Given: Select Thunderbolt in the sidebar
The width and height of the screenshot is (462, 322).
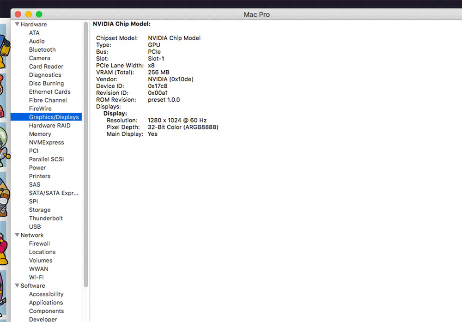Looking at the screenshot, I should (x=46, y=219).
